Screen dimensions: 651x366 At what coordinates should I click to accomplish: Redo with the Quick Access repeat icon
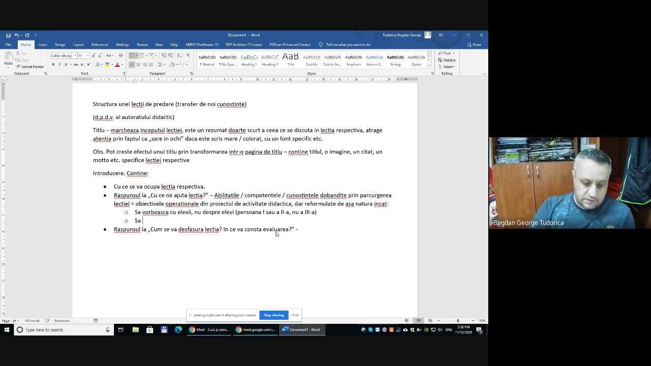tap(27, 35)
